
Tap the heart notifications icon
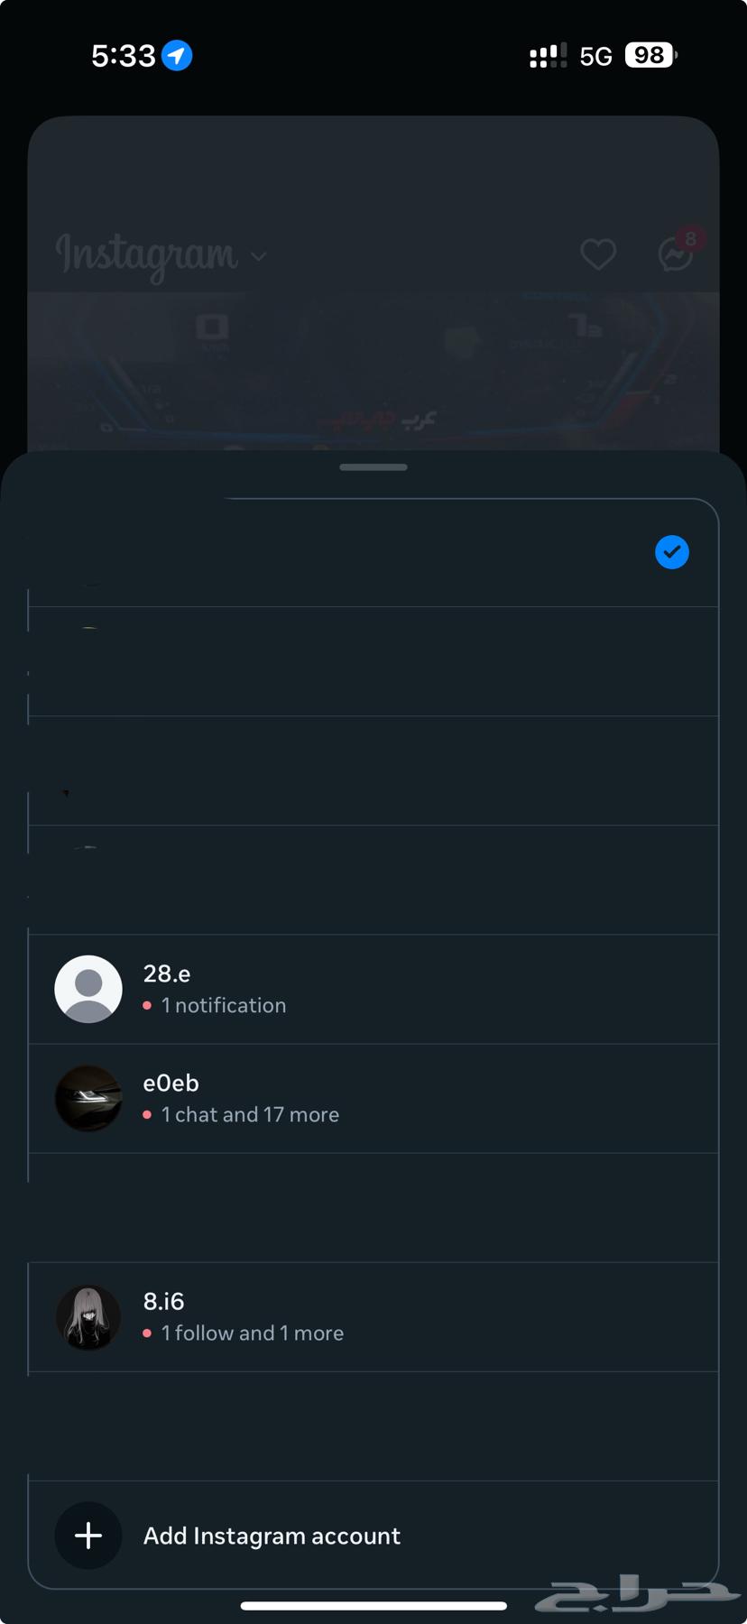point(597,254)
